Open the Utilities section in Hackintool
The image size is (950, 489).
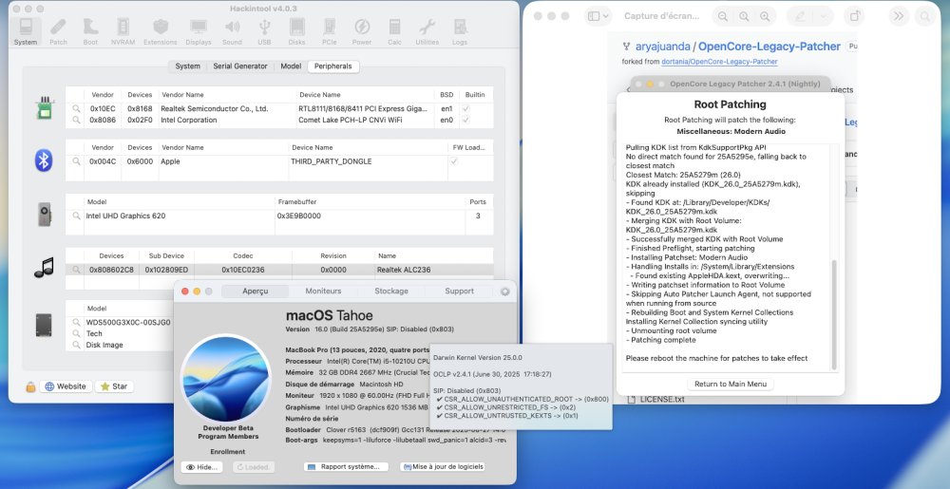pos(427,31)
